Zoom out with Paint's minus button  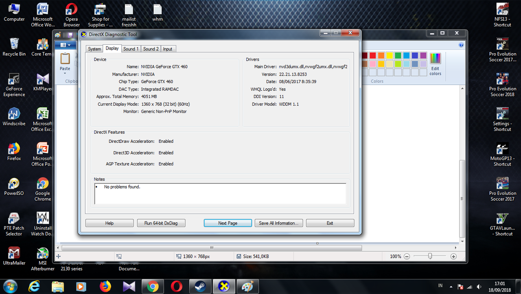[406, 257]
